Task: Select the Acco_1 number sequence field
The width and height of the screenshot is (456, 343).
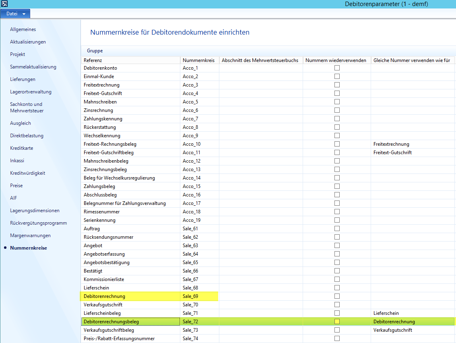Action: point(199,68)
